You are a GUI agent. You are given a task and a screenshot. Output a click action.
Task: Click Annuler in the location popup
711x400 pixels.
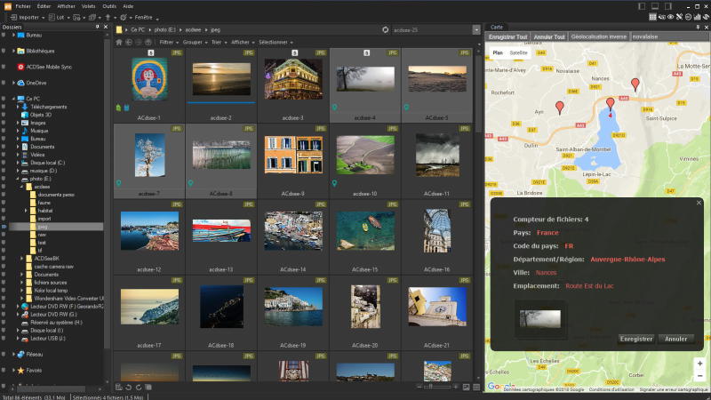point(675,339)
